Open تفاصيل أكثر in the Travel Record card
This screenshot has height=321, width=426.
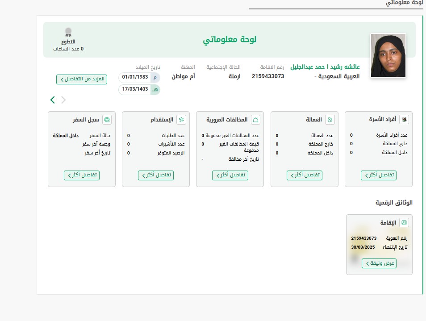click(81, 175)
